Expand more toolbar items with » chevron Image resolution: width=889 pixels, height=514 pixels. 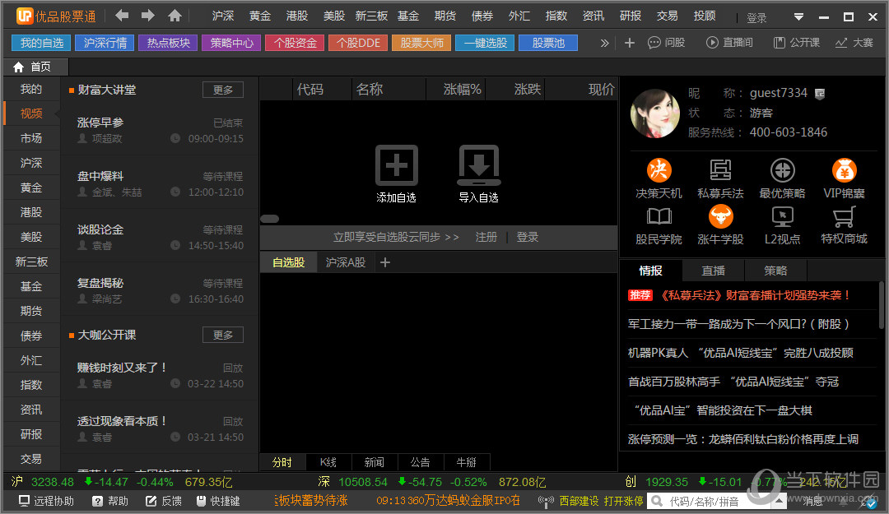point(605,43)
